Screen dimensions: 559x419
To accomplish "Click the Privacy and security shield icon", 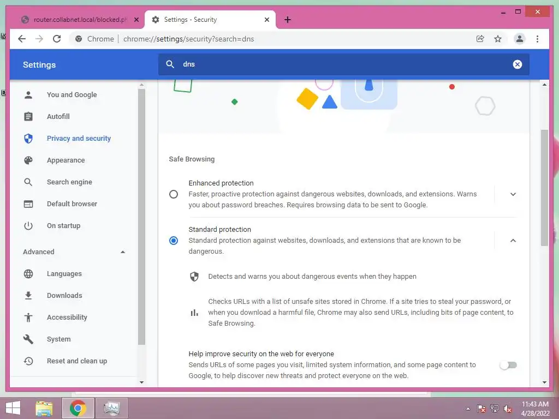I will [28, 138].
